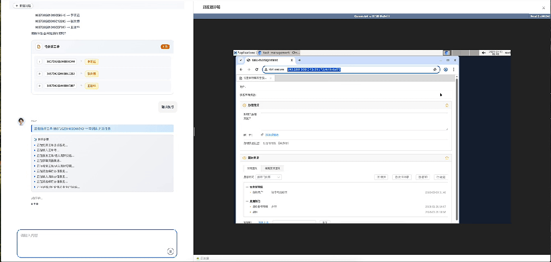Mute the remote desktop volume icon
Viewport: 551px width, 262px height.
pyautogui.click(x=484, y=53)
